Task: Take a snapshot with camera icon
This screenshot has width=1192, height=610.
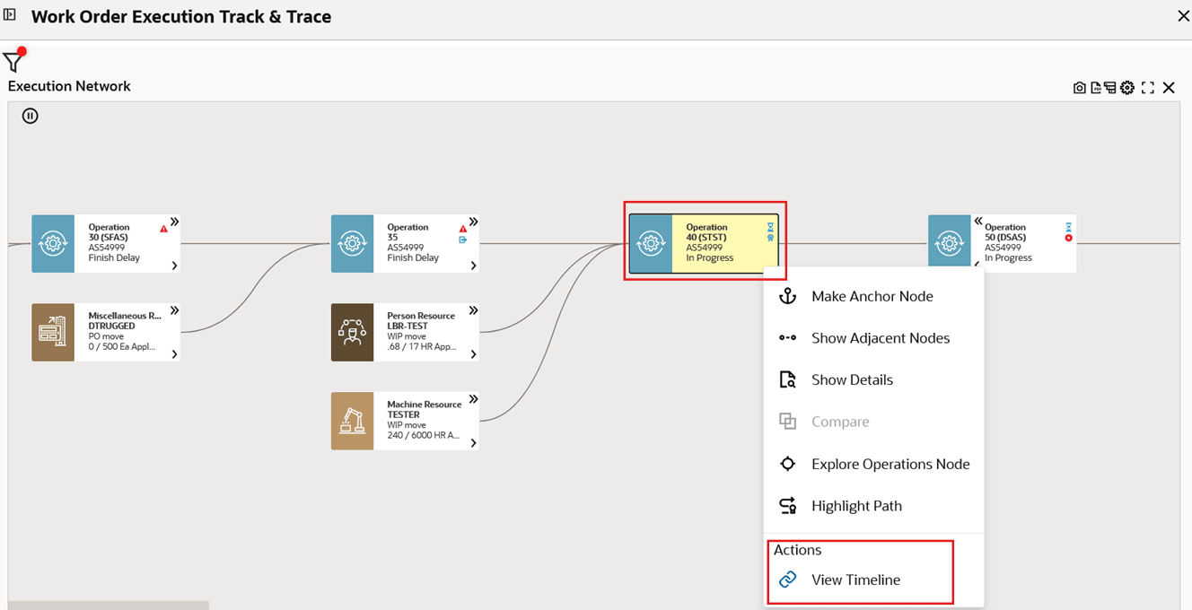Action: point(1080,88)
